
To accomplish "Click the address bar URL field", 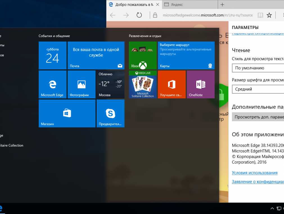I will point(208,15).
